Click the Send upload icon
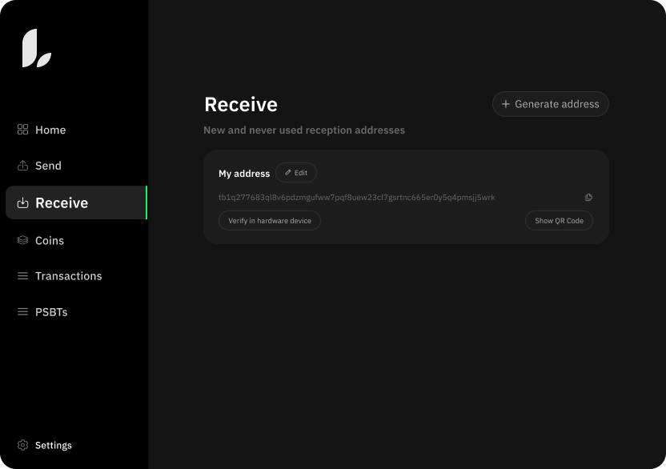Image resolution: width=666 pixels, height=469 pixels. [22, 166]
